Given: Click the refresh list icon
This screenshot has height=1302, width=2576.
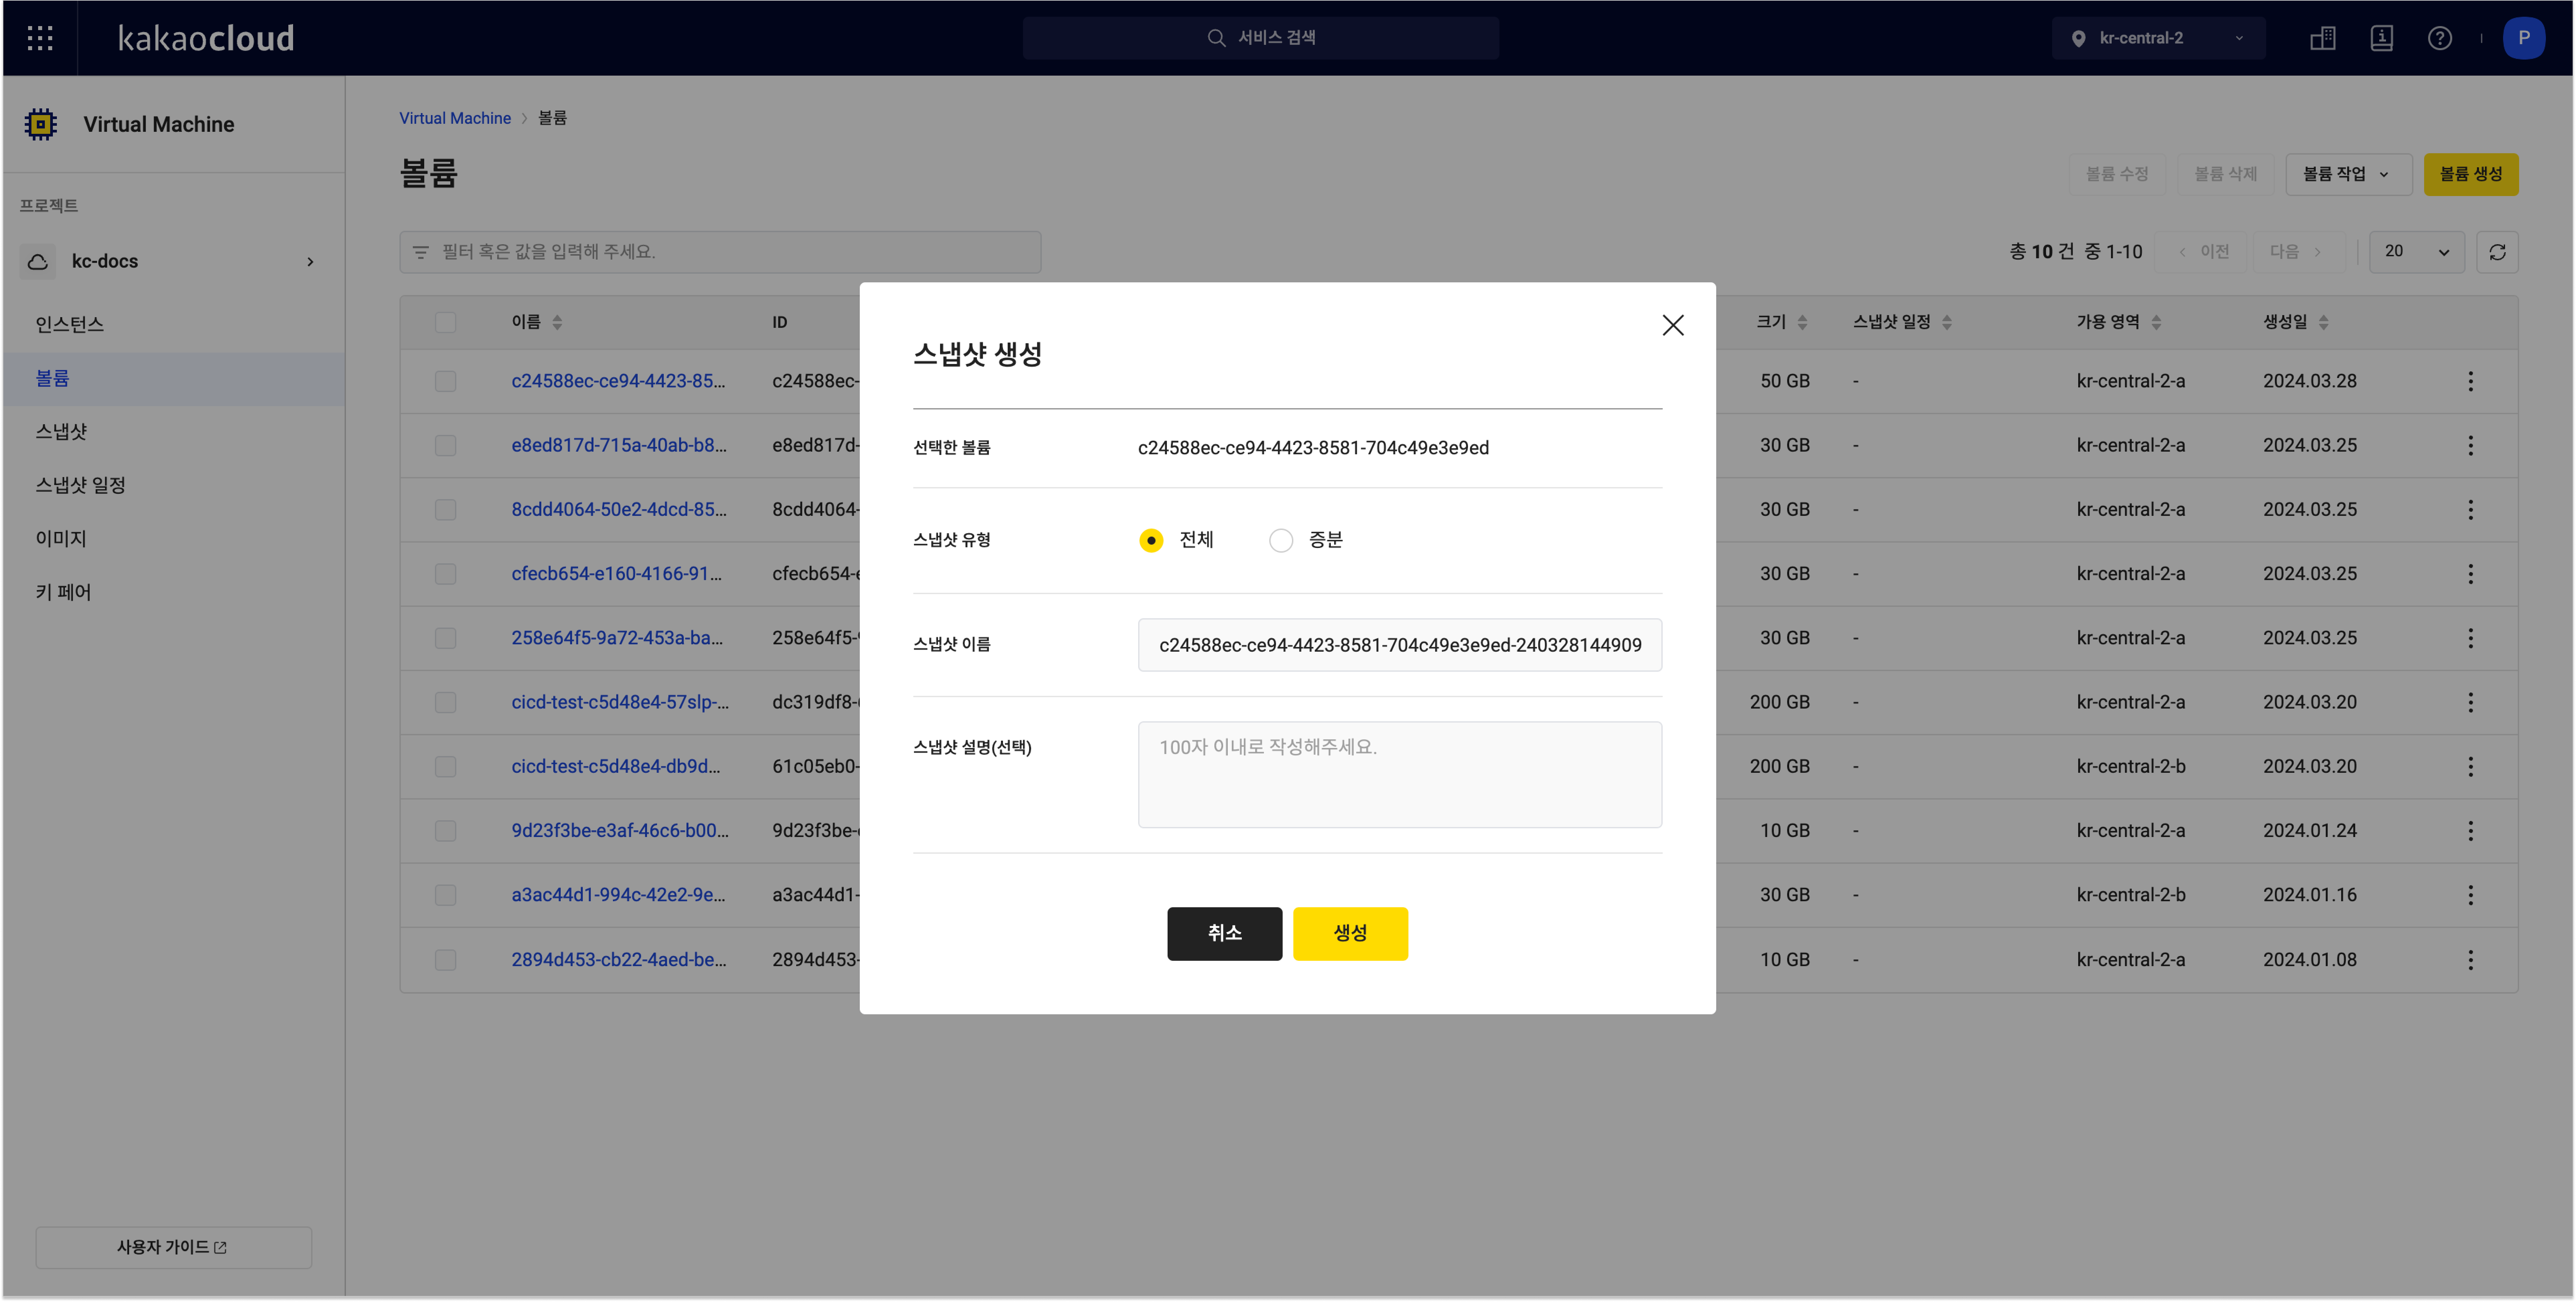Looking at the screenshot, I should click(2497, 252).
